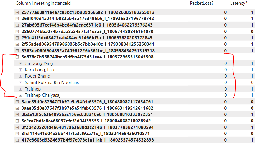Expand row 291c41f5dc68423cab484ee51466fd3a

click(17, 38)
